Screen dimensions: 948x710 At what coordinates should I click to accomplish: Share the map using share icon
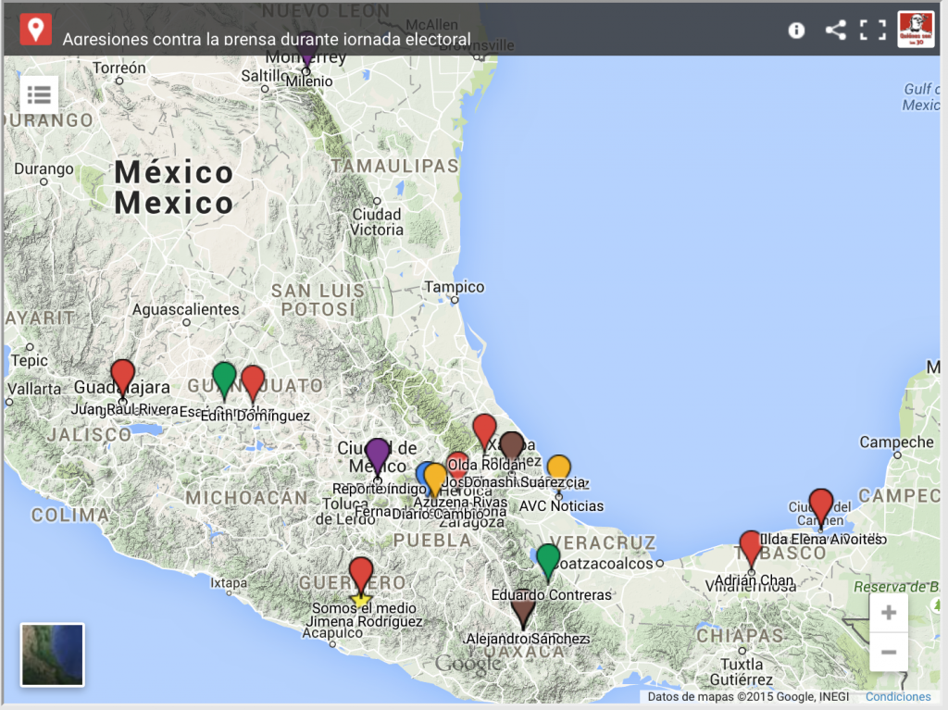pos(835,31)
